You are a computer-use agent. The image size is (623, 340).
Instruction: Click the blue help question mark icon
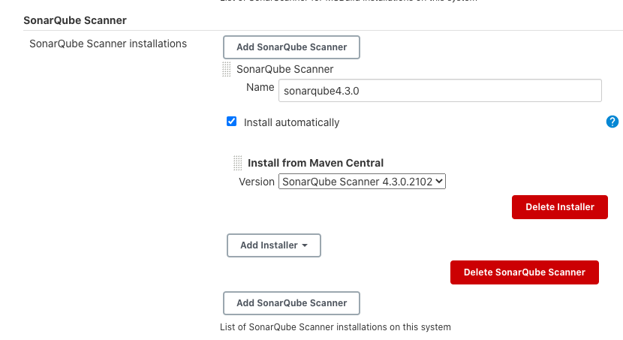point(612,122)
